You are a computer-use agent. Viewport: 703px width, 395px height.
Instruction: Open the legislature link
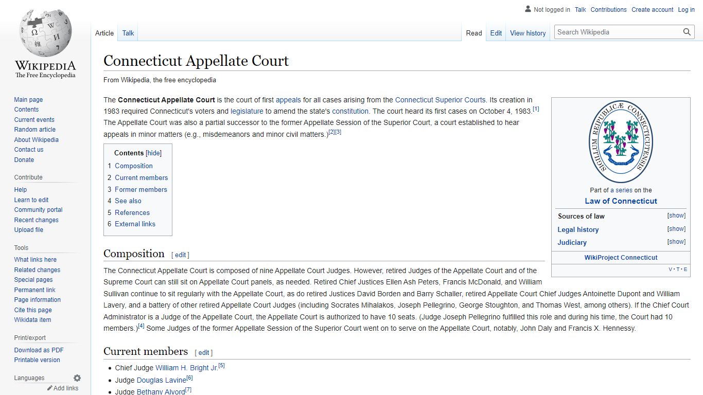coord(247,111)
